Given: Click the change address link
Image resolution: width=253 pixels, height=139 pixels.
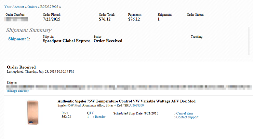Looking at the screenshot, I should click(x=18, y=91).
